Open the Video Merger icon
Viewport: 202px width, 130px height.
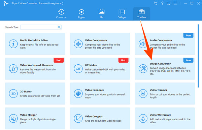[13, 119]
